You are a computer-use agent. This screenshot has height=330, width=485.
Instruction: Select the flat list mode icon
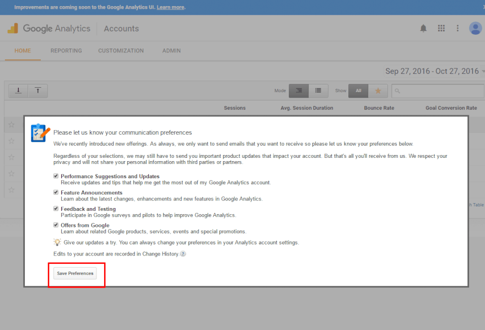coord(318,91)
